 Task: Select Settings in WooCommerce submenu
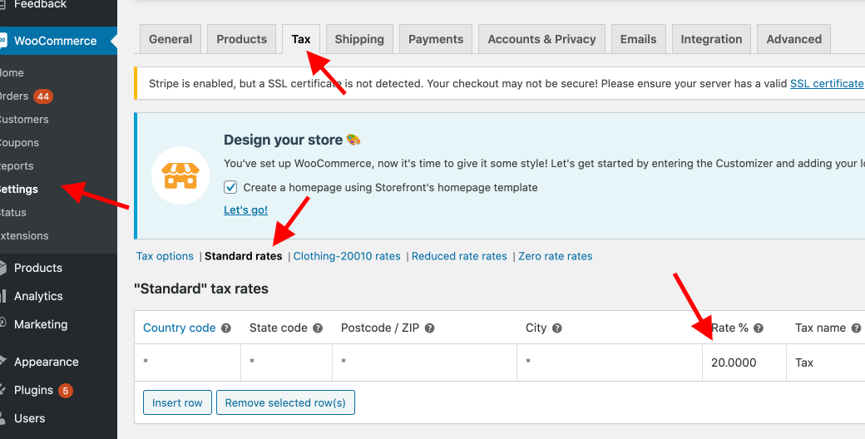coord(18,190)
